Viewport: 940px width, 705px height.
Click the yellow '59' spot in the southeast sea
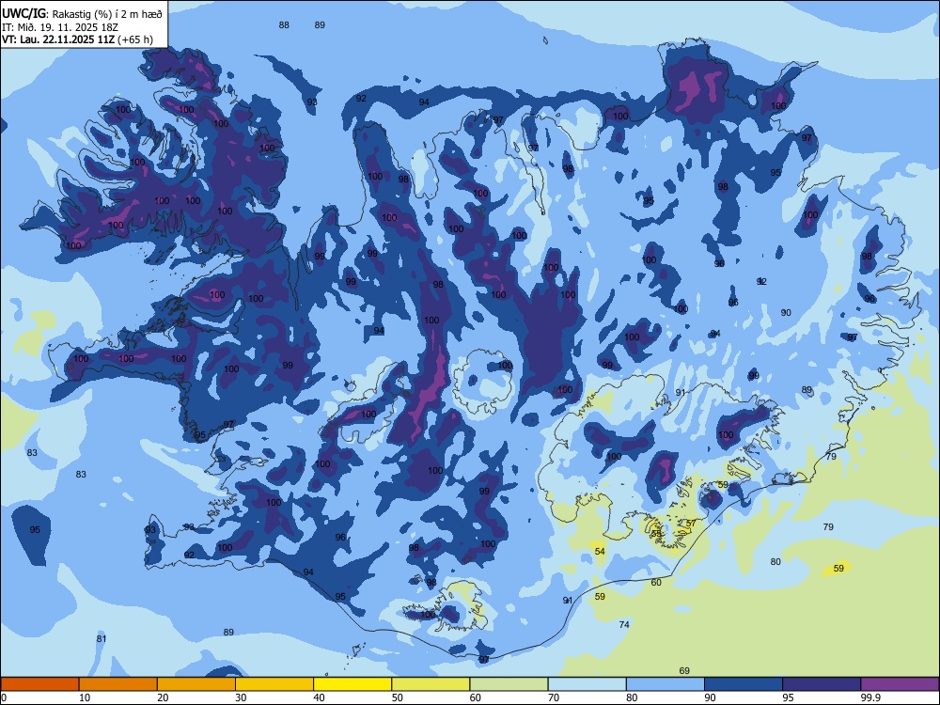(838, 568)
